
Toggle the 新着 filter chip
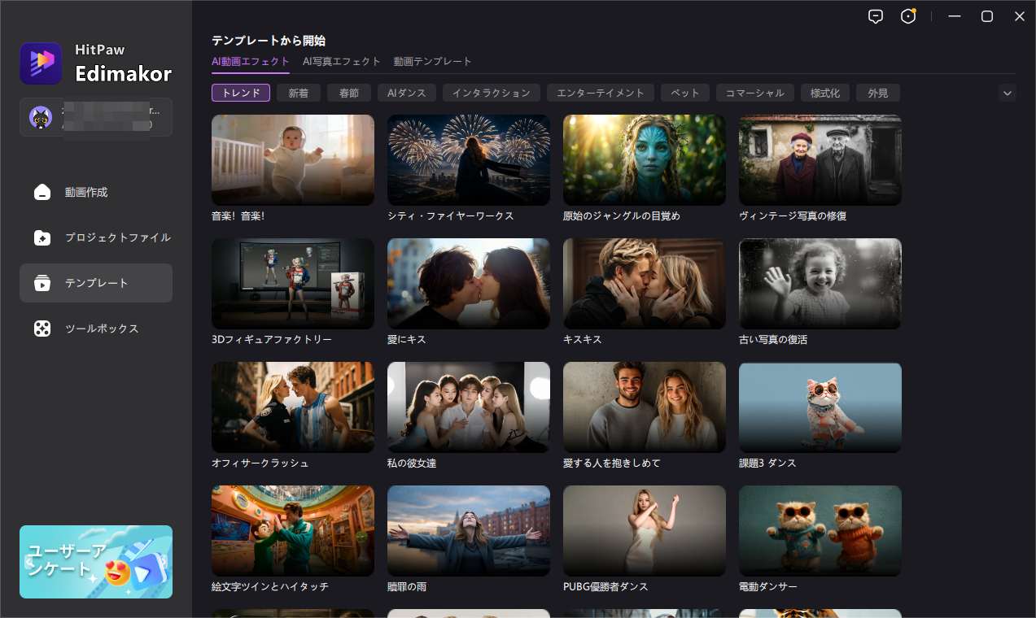click(x=298, y=93)
